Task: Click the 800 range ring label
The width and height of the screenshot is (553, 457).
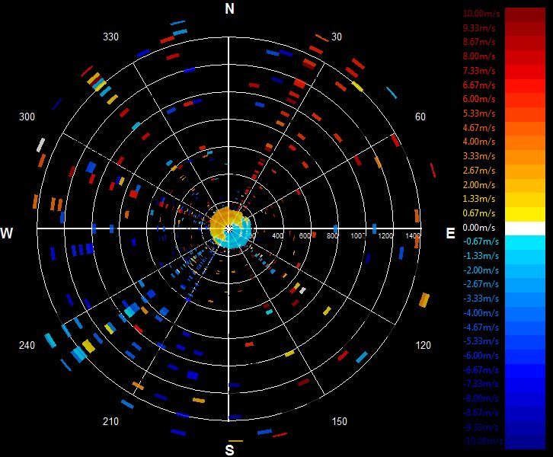Action: click(332, 235)
